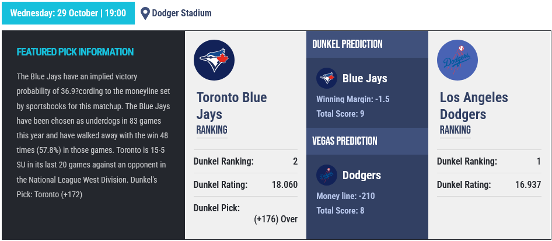Click the Money line -210 text
552x241 pixels.
(x=345, y=196)
